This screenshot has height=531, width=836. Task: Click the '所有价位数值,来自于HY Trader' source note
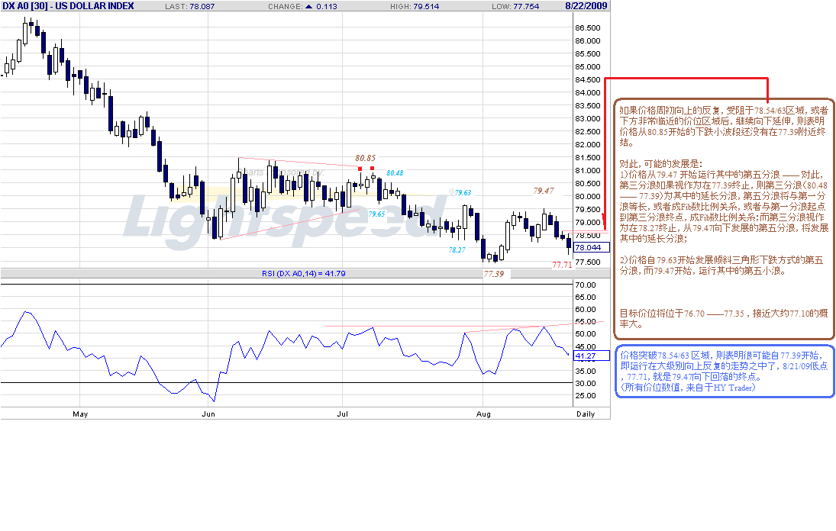[688, 388]
